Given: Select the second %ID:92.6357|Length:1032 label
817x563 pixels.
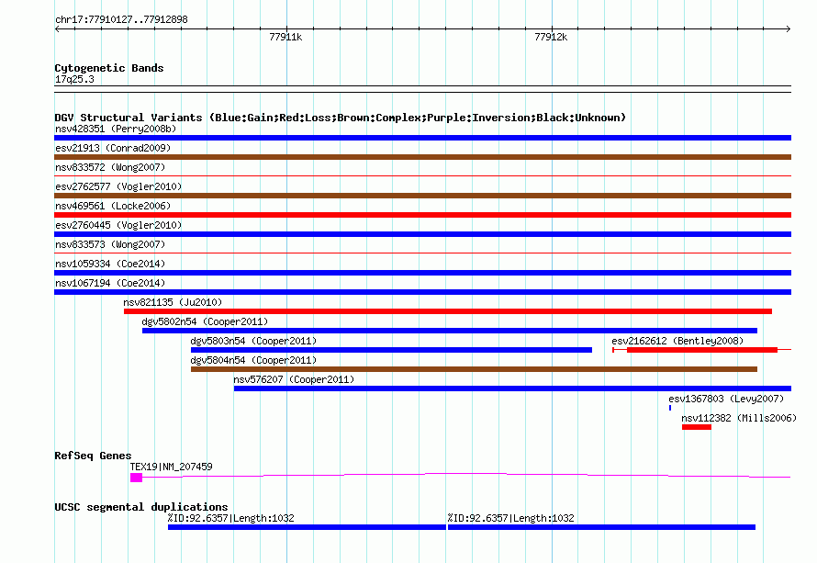Looking at the screenshot, I should click(x=510, y=518).
